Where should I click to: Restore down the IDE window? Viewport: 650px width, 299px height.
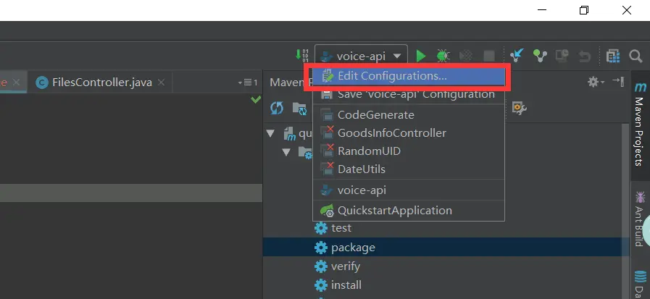pos(583,10)
